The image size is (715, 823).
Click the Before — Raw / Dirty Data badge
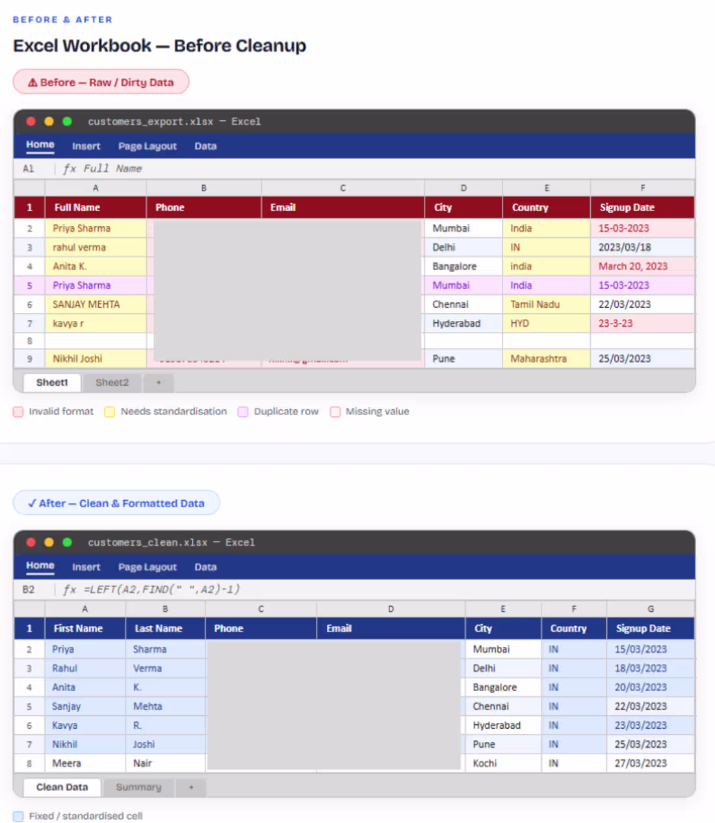[x=101, y=82]
